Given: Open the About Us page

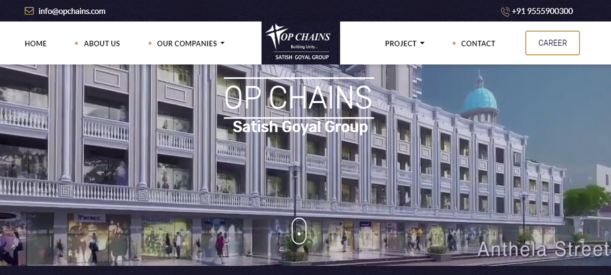Looking at the screenshot, I should [102, 43].
